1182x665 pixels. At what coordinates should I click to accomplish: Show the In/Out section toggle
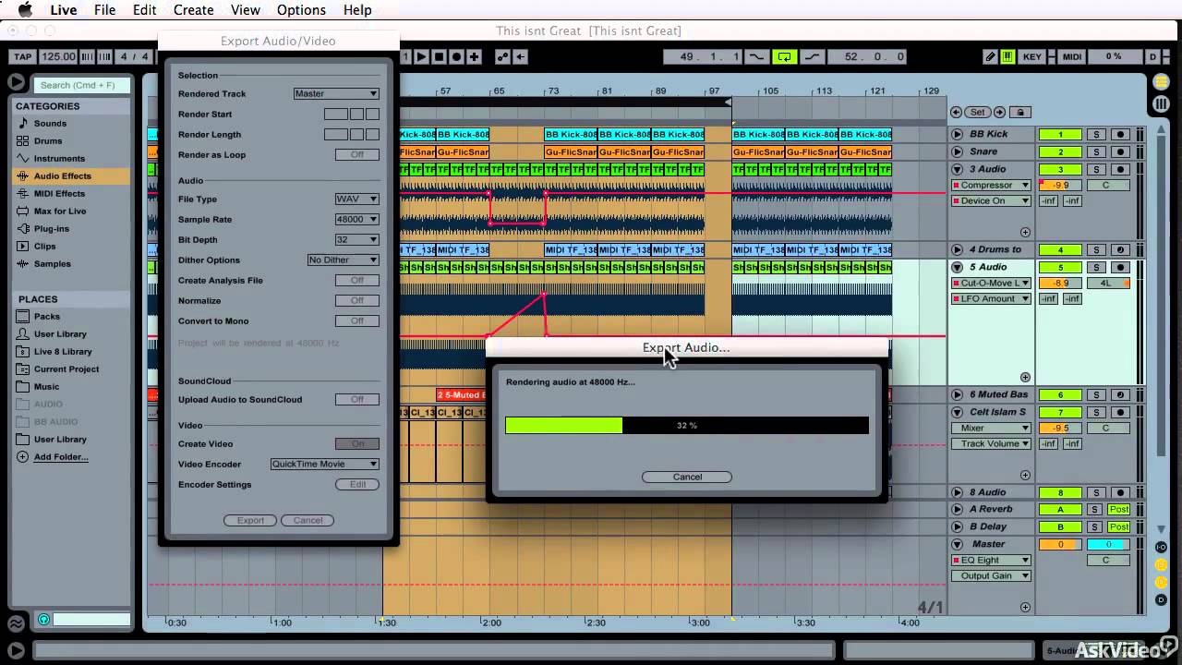coord(1162,547)
